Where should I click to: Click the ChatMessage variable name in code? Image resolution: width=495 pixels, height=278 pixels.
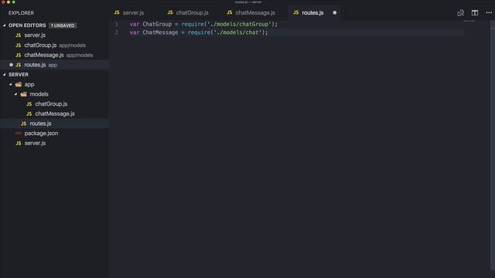(160, 32)
